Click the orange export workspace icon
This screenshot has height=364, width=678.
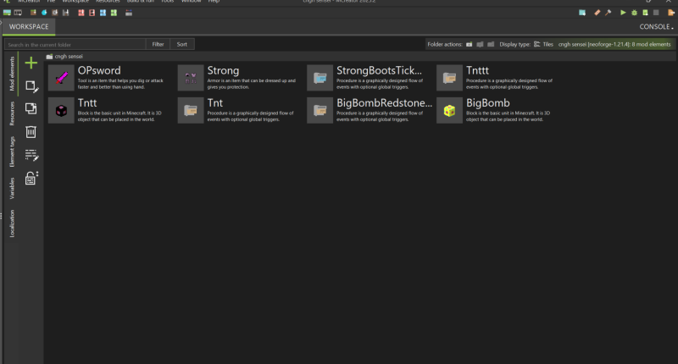point(671,13)
